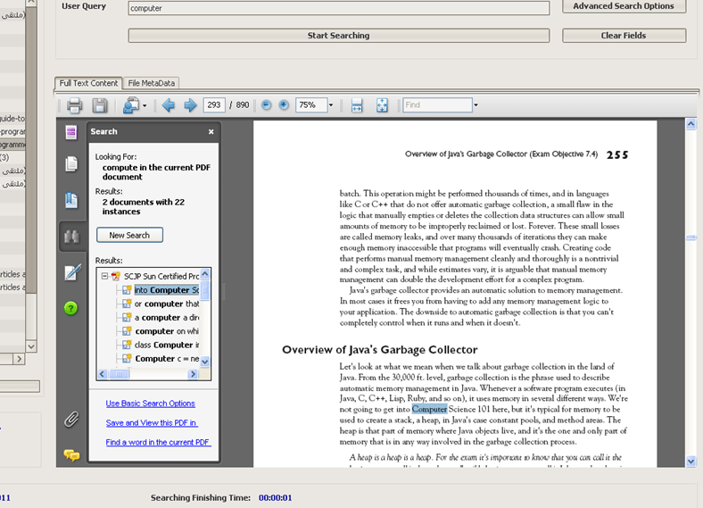The image size is (703, 508).
Task: Switch to the File MetaData tab
Action: 151,83
